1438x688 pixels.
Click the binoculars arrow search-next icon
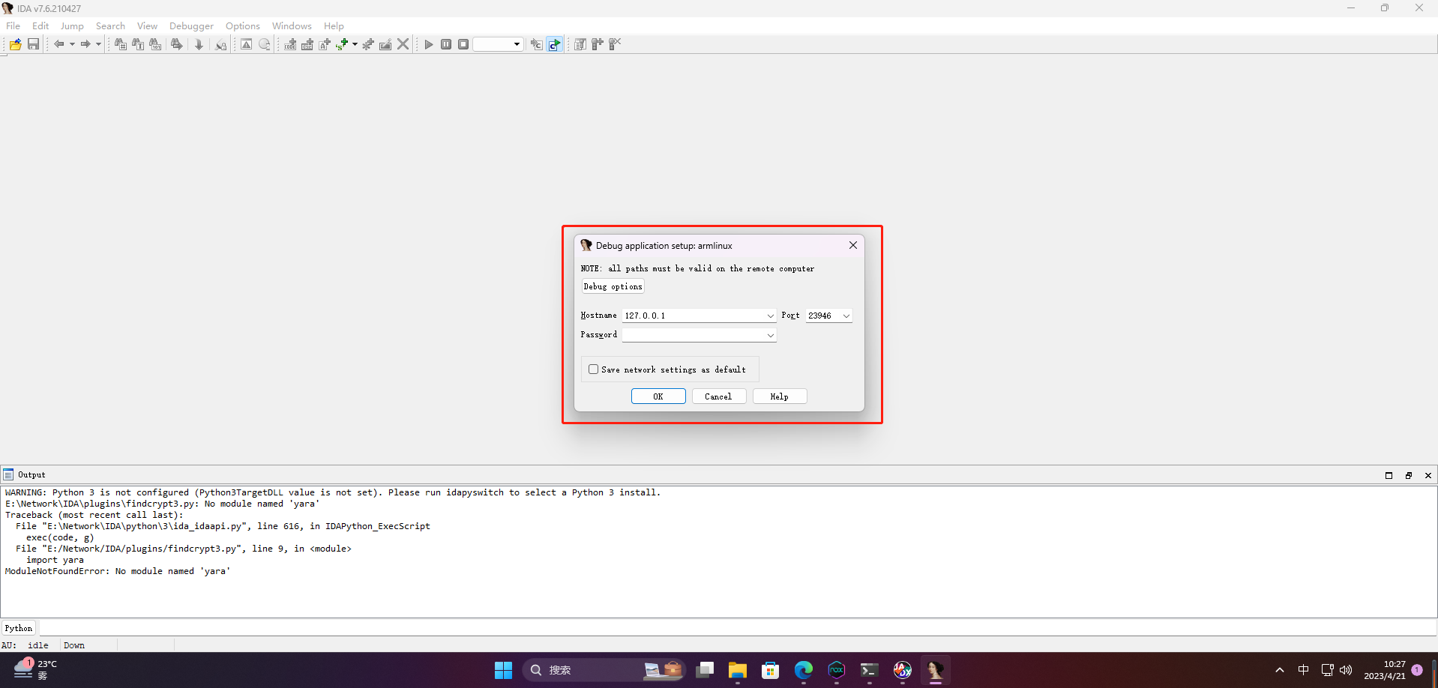[x=177, y=44]
